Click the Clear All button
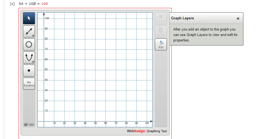This screenshot has height=139, width=280. 161,18
